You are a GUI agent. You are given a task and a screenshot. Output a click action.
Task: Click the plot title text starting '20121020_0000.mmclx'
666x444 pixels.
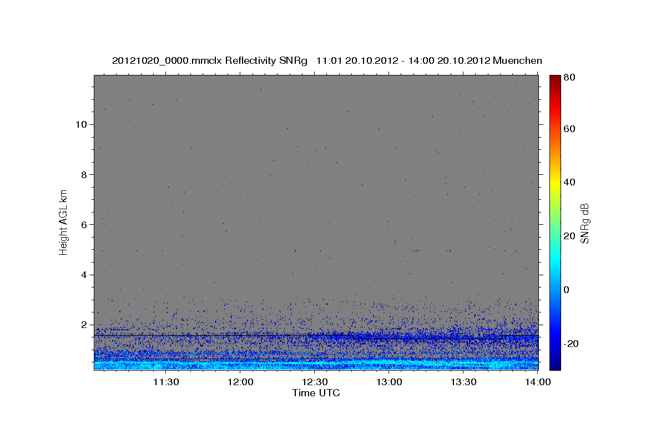tap(327, 60)
